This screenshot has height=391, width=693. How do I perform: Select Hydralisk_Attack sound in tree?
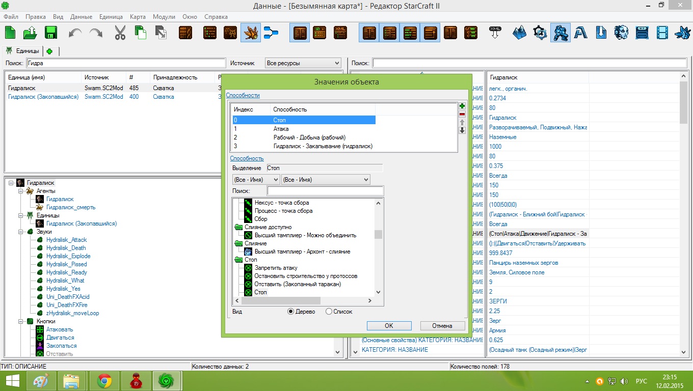point(66,240)
